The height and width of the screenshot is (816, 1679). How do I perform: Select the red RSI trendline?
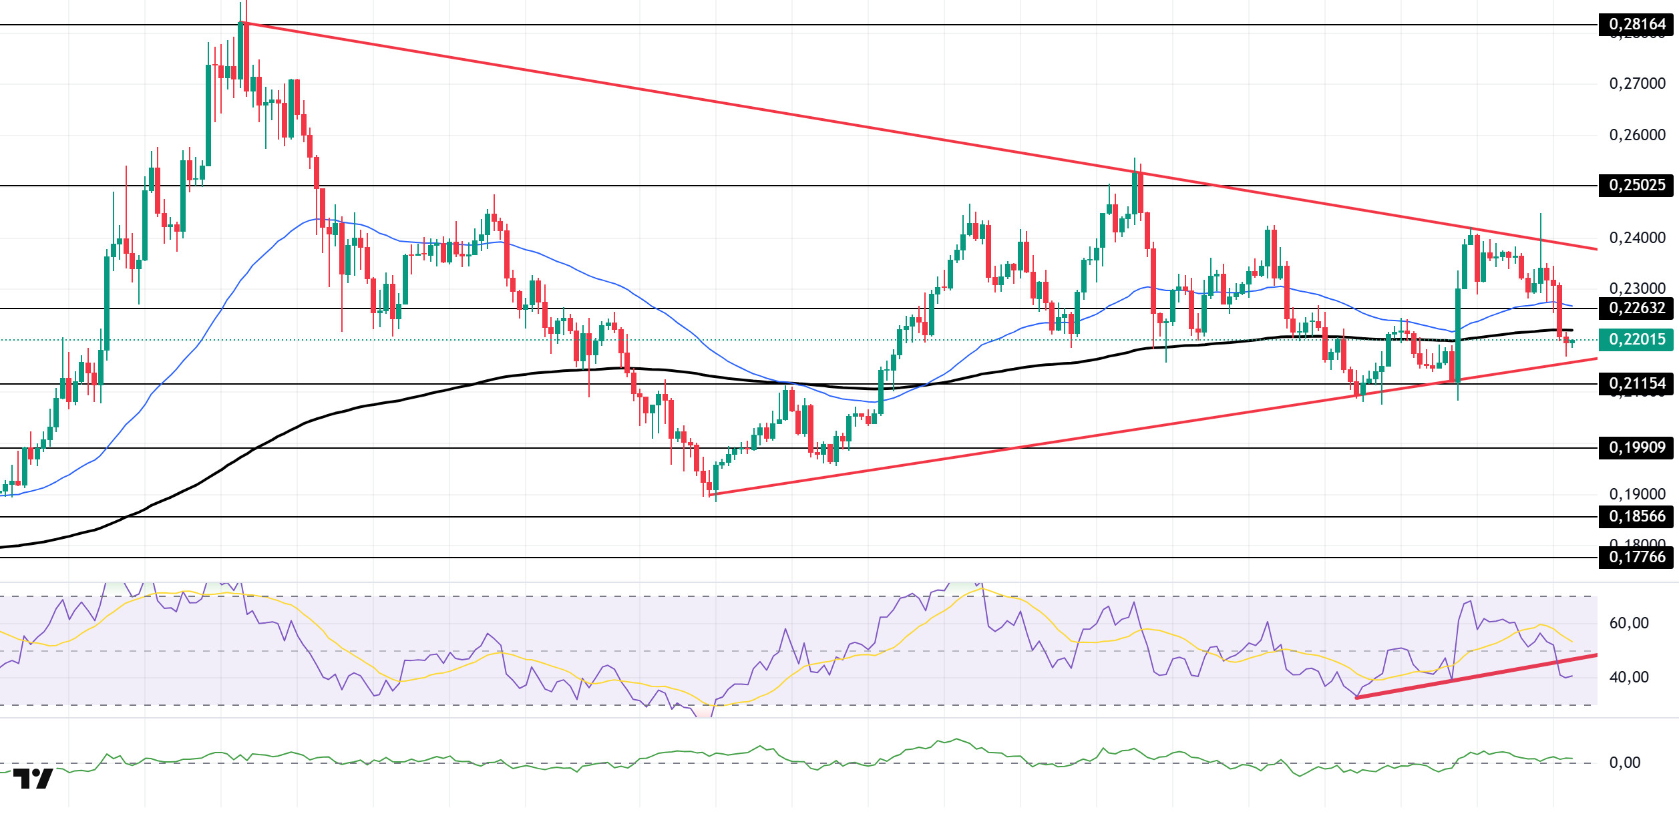(1476, 676)
